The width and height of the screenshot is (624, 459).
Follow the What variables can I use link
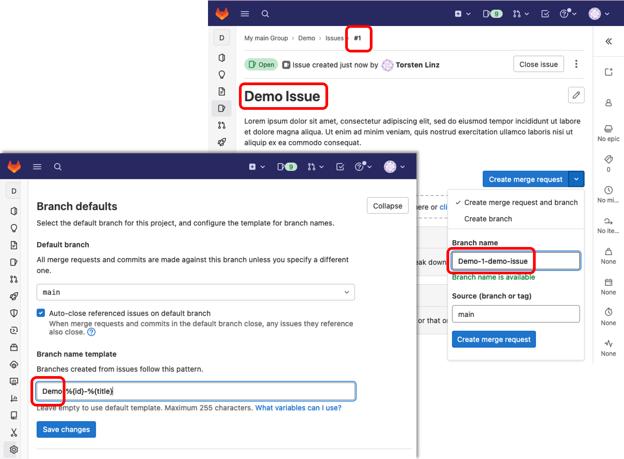click(298, 408)
